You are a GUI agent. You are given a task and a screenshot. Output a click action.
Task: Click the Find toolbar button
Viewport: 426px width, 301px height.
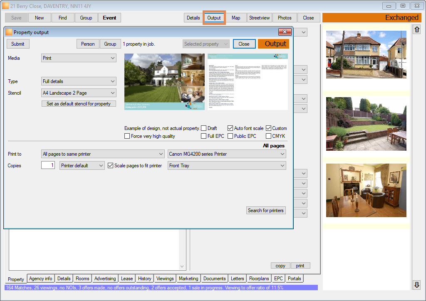(x=63, y=17)
